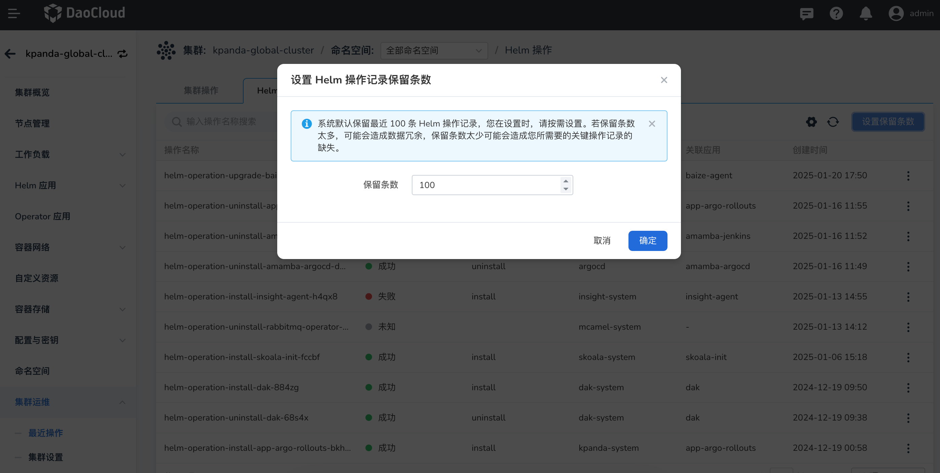940x473 pixels.
Task: Switch to the 集群操作 tab
Action: 201,90
